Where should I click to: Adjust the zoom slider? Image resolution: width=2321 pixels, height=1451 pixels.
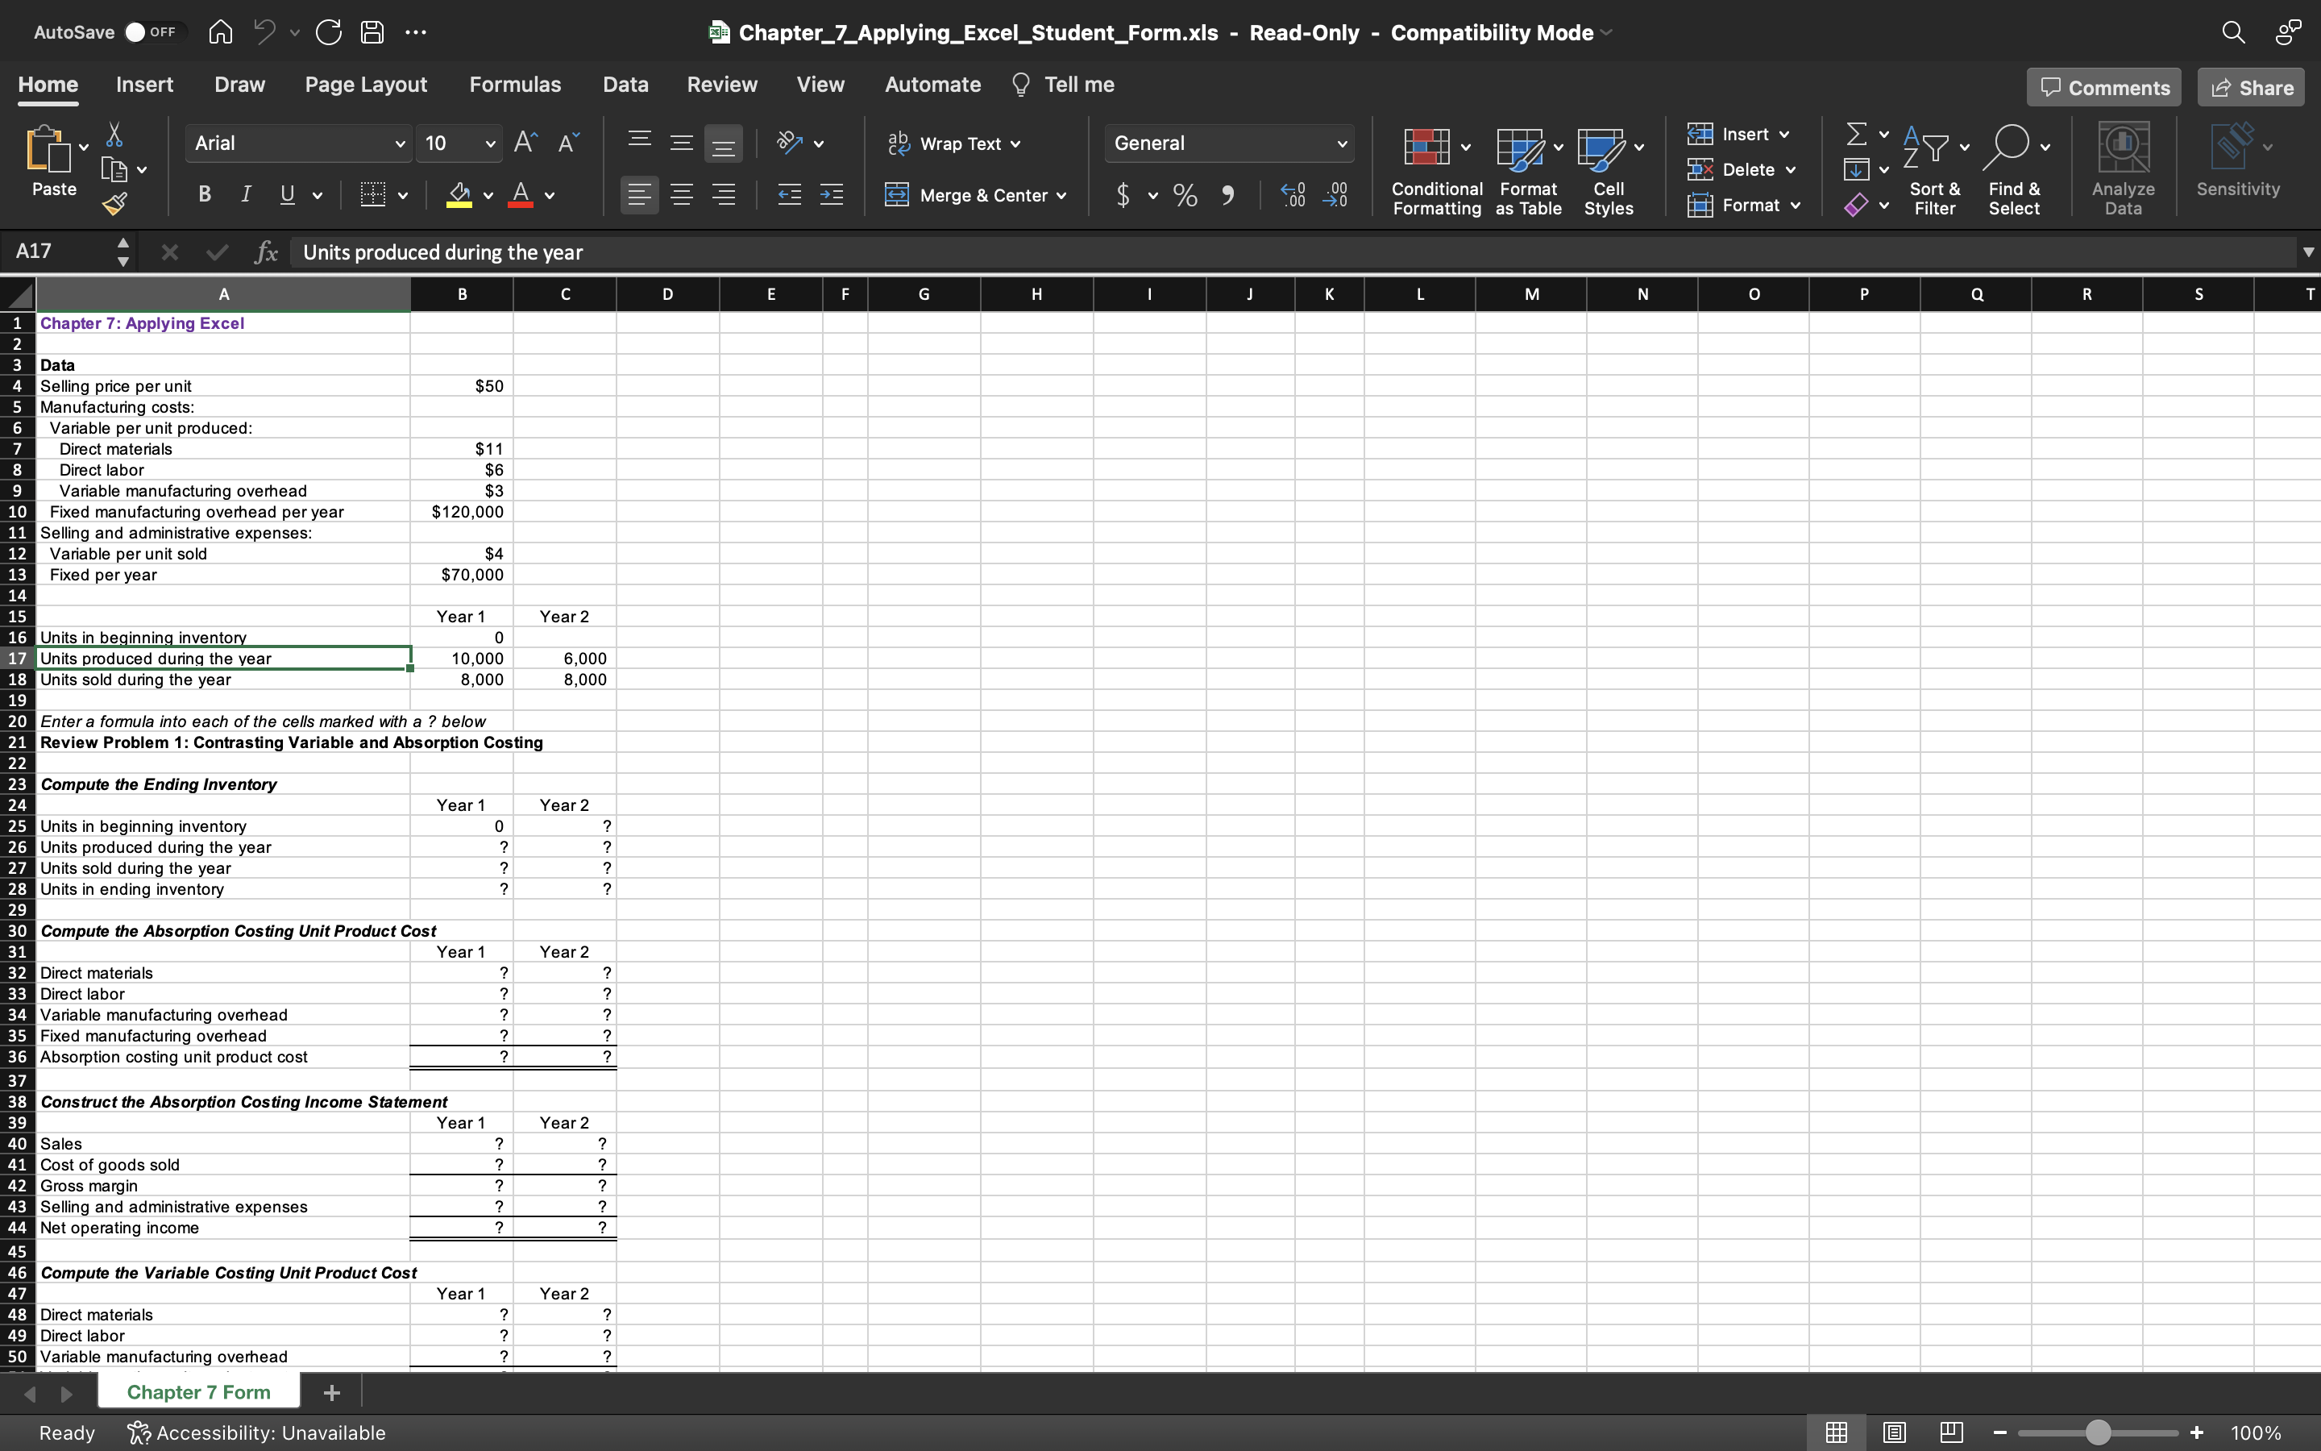[2097, 1432]
